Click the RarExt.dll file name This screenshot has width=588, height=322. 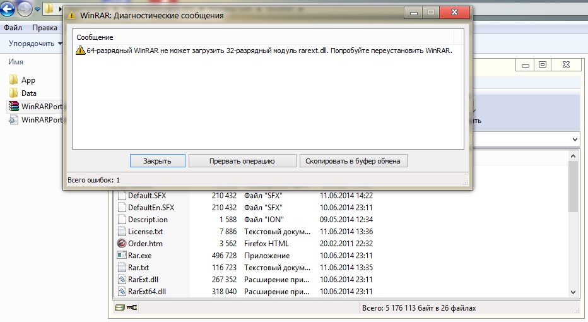click(x=143, y=280)
